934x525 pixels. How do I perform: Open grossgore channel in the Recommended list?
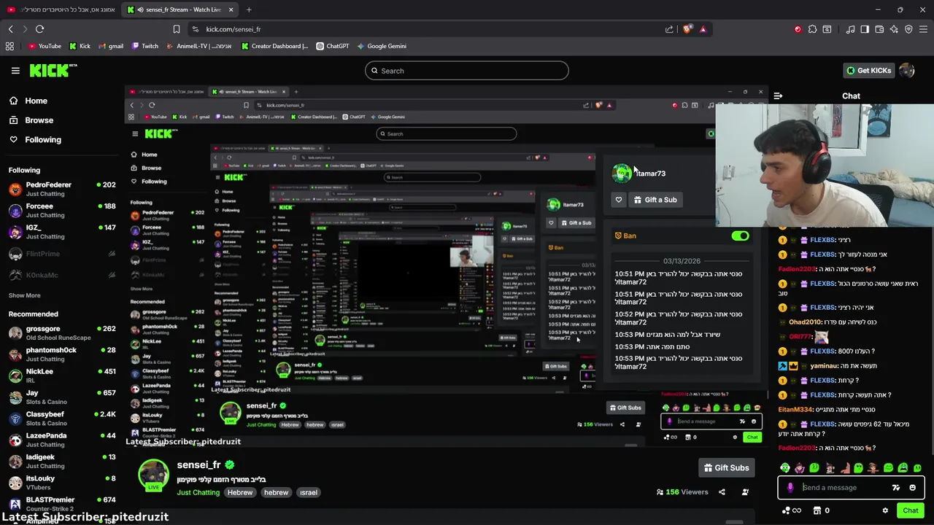tap(62, 332)
